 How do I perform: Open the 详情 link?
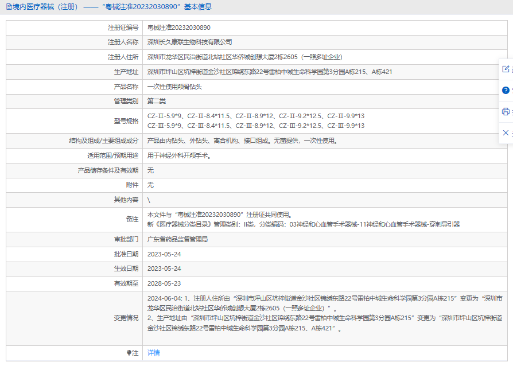(153, 353)
